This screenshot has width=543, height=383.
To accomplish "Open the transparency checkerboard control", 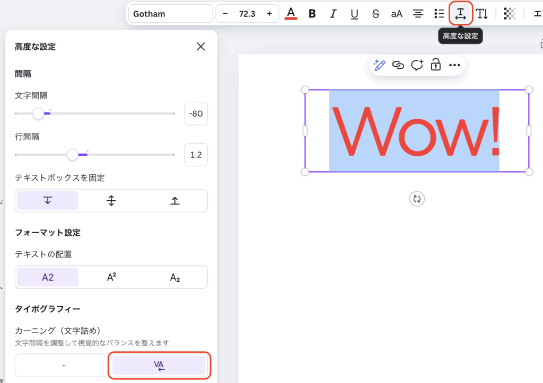I will pyautogui.click(x=510, y=14).
